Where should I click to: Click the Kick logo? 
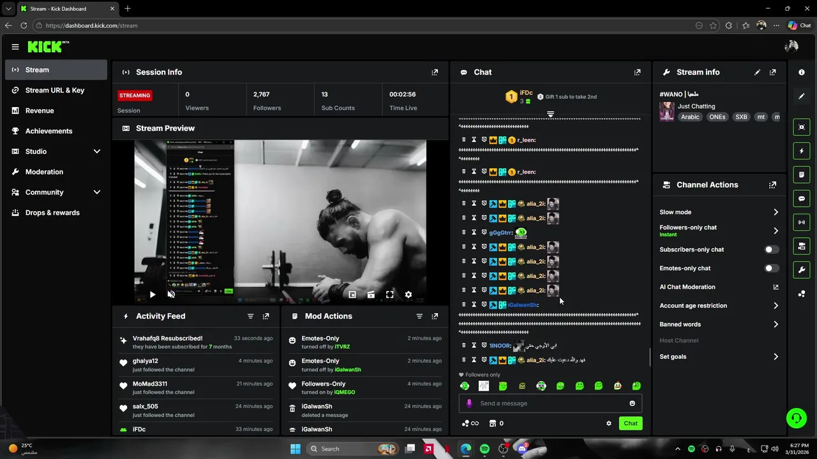click(49, 47)
